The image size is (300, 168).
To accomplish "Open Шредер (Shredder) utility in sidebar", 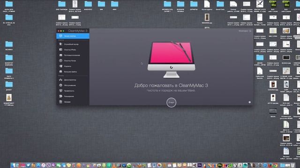I will tap(73, 102).
